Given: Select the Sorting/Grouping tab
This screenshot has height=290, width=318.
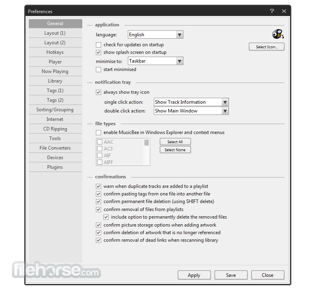Looking at the screenshot, I should [56, 110].
